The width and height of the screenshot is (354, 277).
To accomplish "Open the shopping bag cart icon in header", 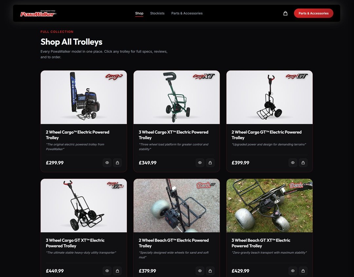I will (285, 13).
